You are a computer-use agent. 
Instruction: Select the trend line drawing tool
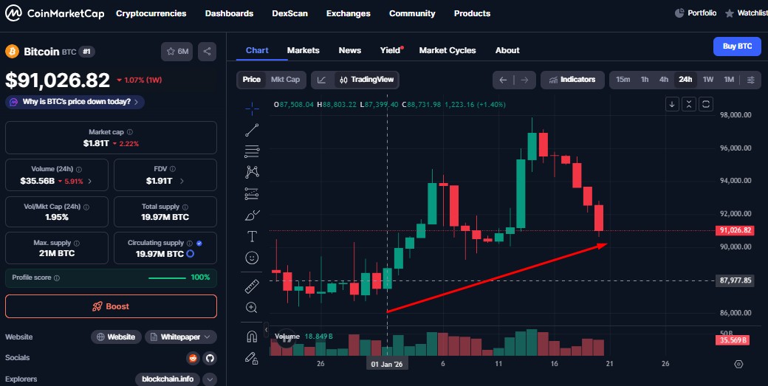pos(252,130)
